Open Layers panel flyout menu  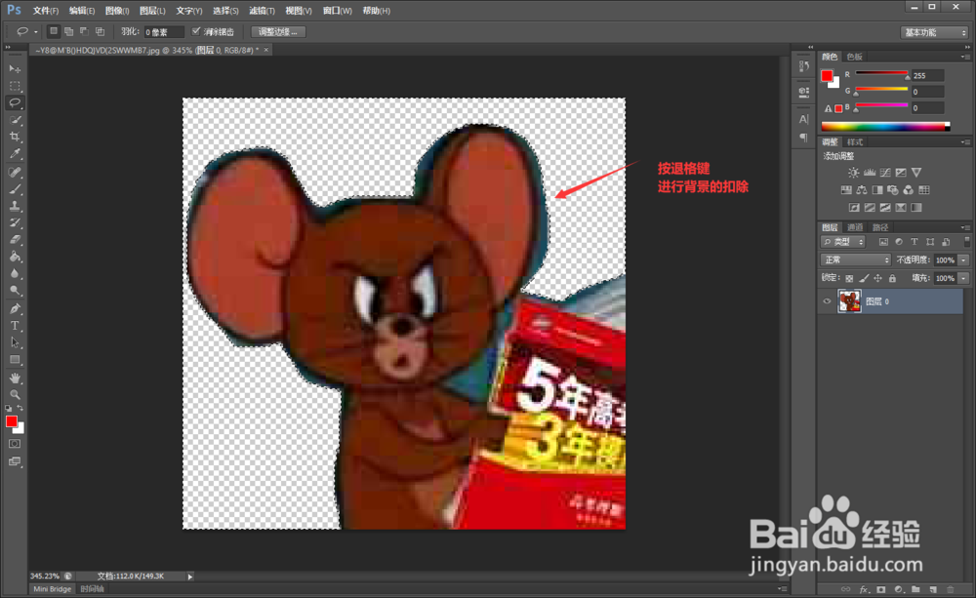[965, 227]
